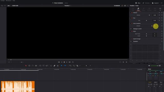Expand the Speed Change section

tap(137, 39)
